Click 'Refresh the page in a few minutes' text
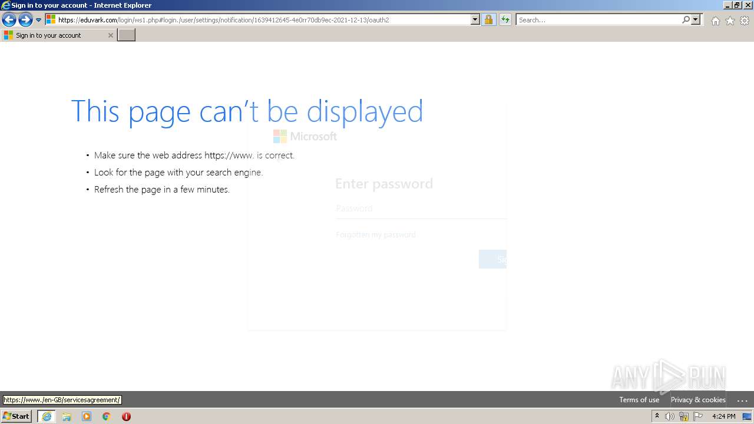The image size is (754, 424). pyautogui.click(x=161, y=190)
